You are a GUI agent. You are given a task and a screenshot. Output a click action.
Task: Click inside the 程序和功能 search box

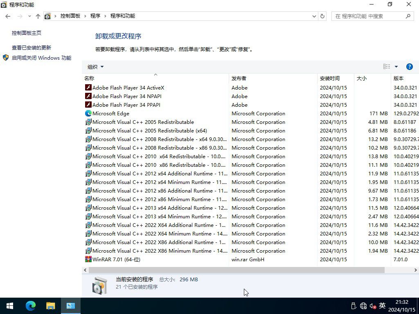pyautogui.click(x=368, y=16)
